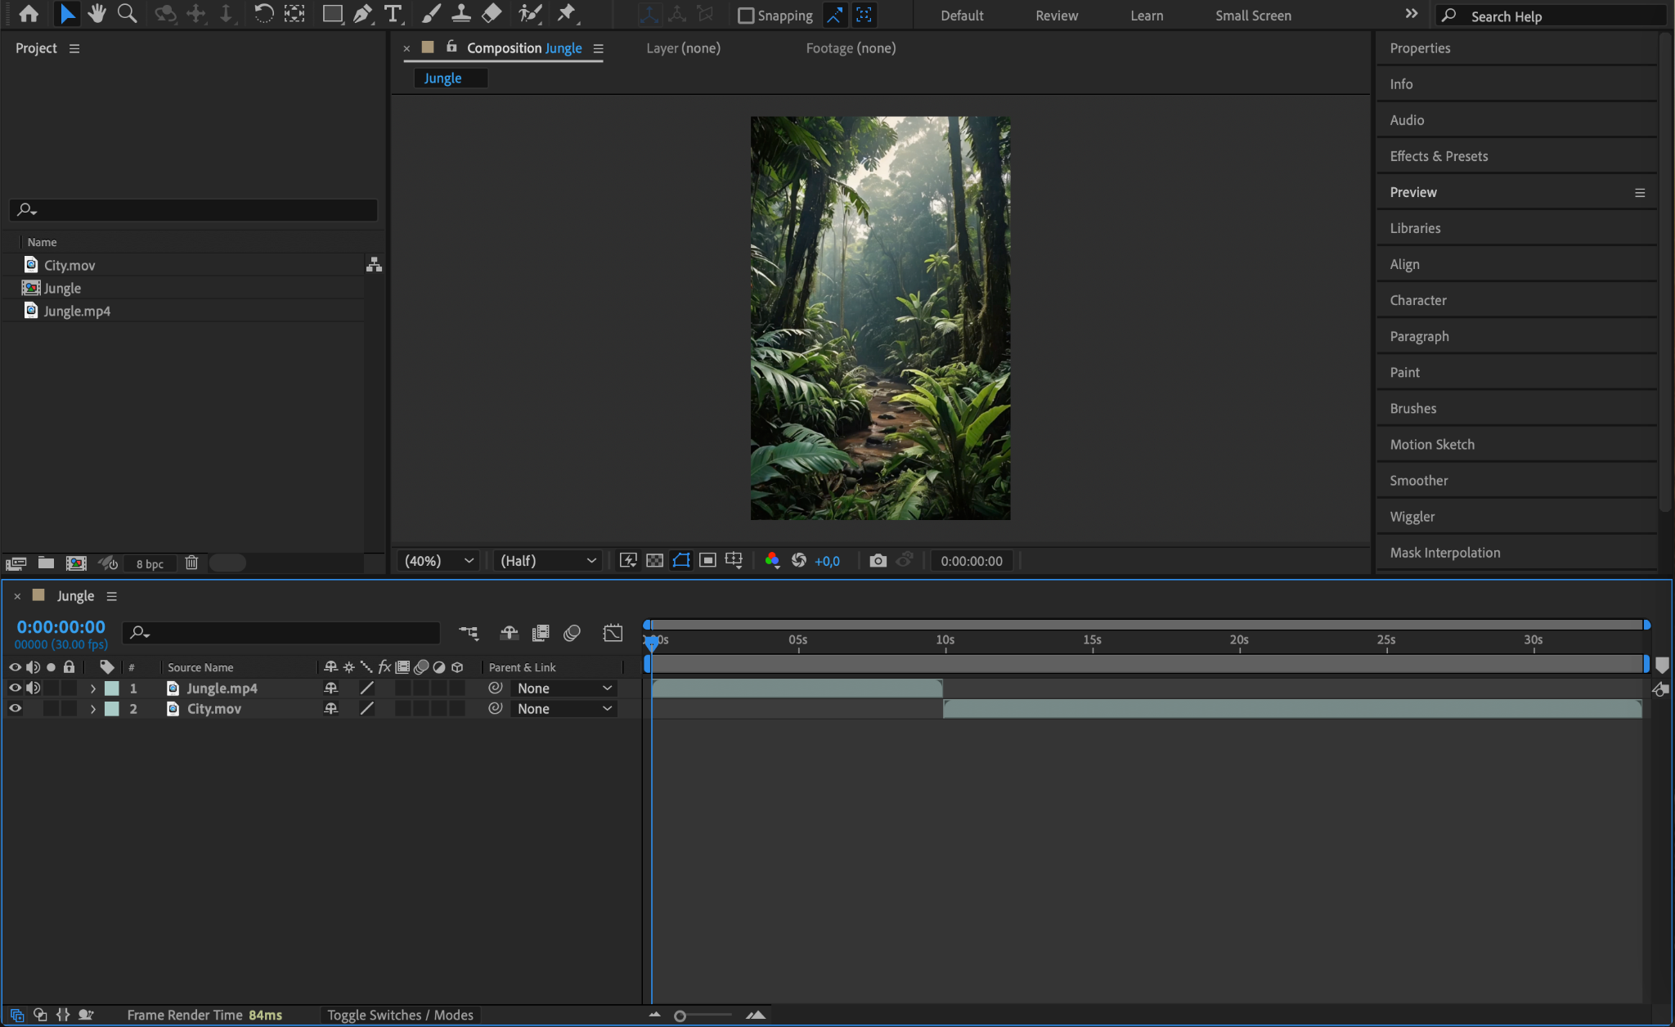Create new folder in Project panel

(x=46, y=563)
